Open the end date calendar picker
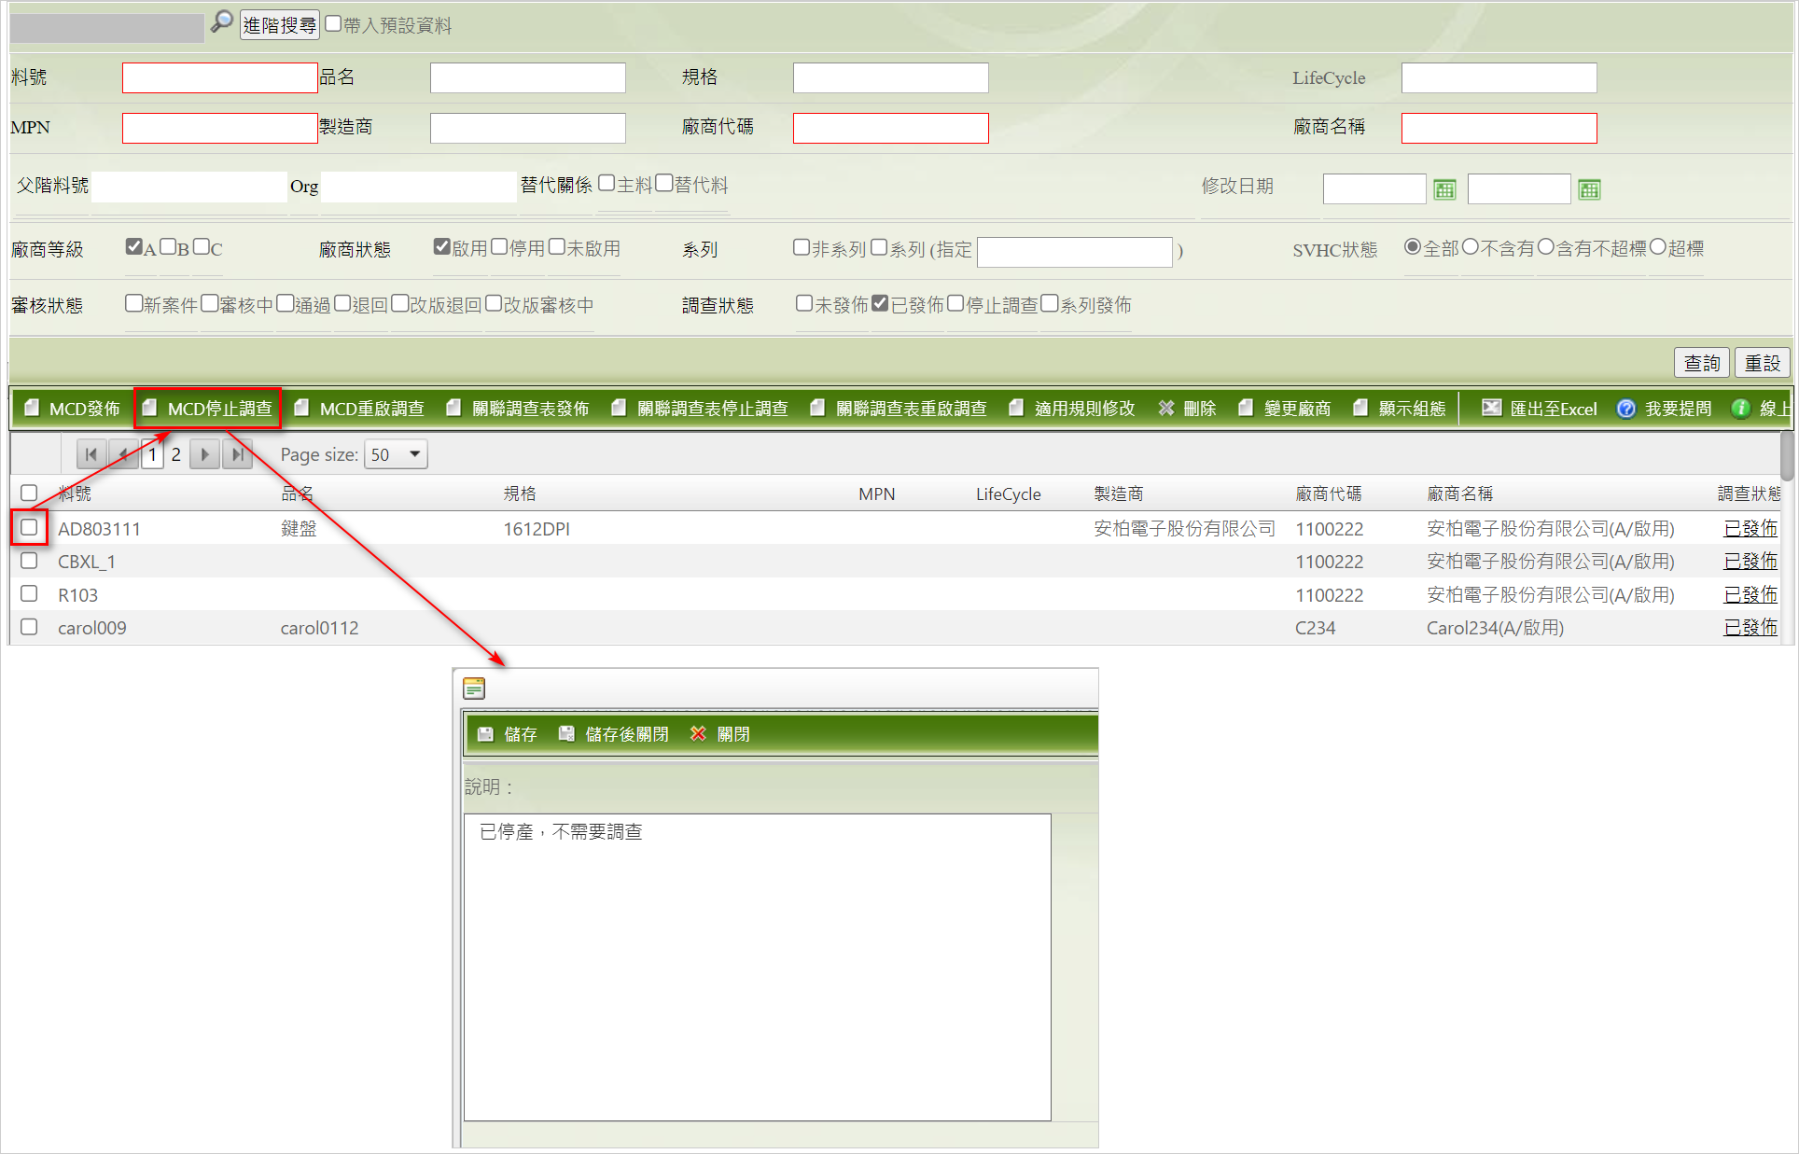The image size is (1799, 1154). pyautogui.click(x=1589, y=189)
